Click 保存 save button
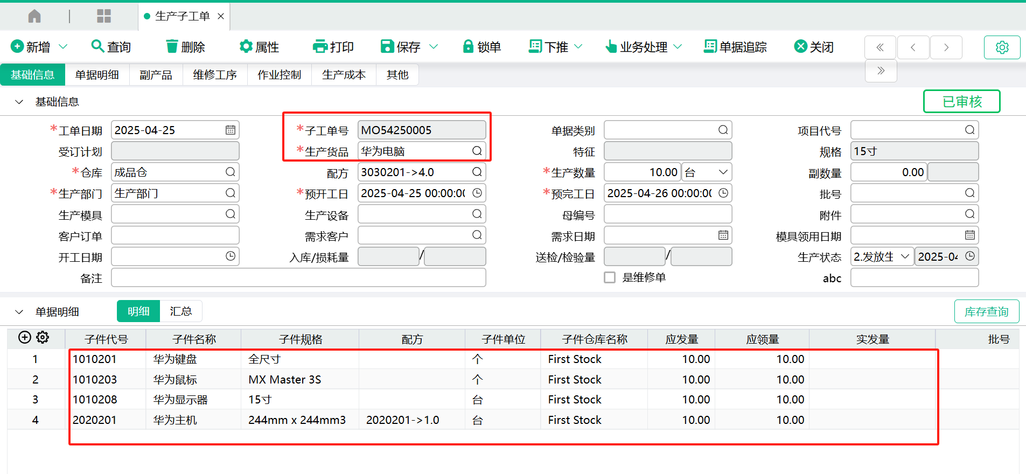 coord(400,47)
